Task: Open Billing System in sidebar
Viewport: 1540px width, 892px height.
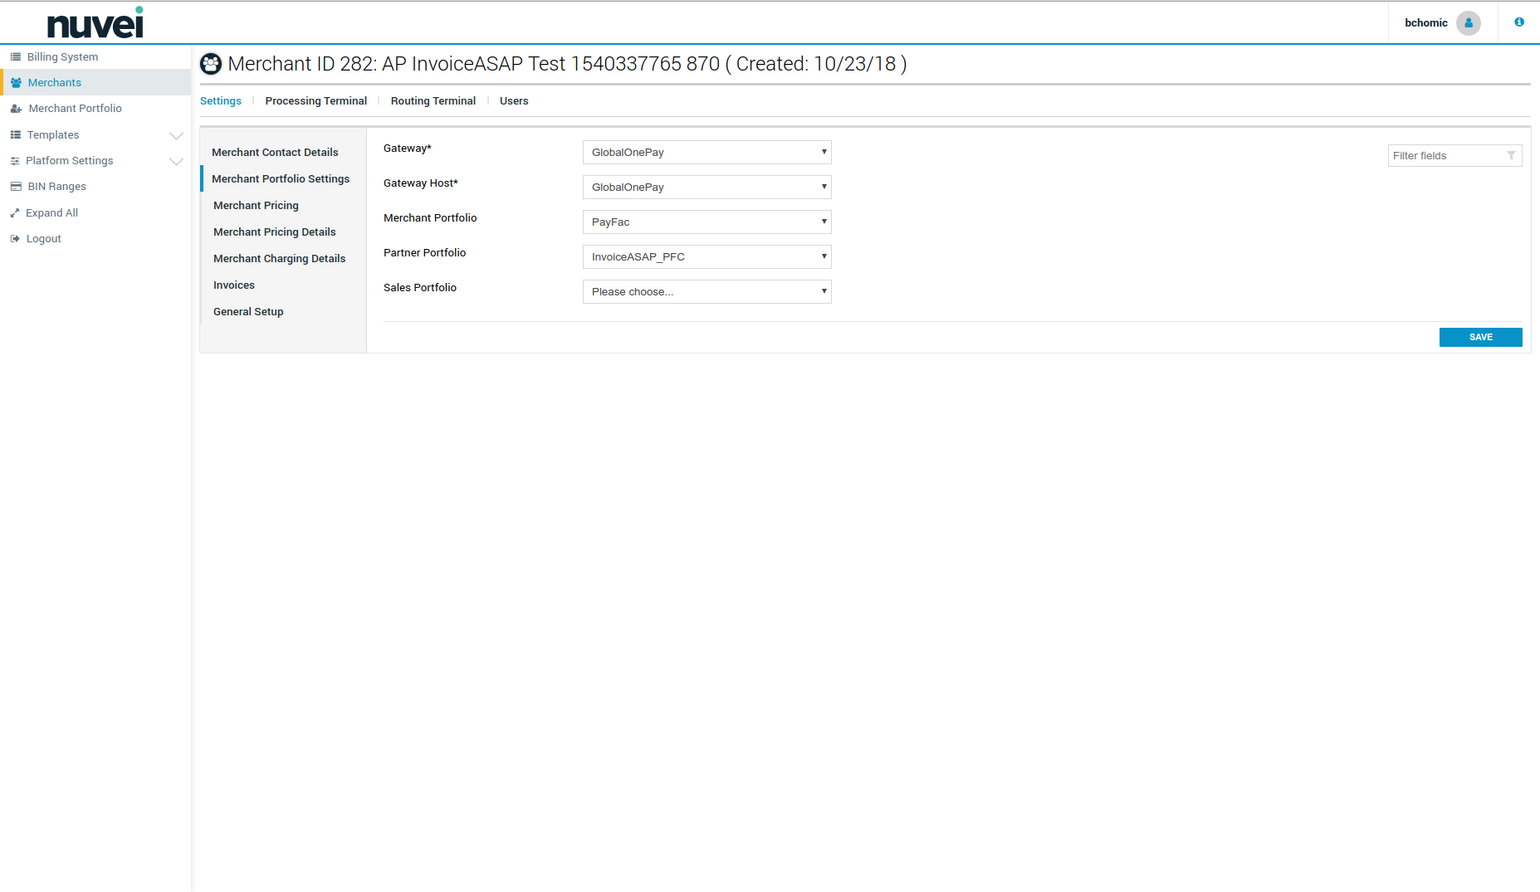Action: pos(62,57)
